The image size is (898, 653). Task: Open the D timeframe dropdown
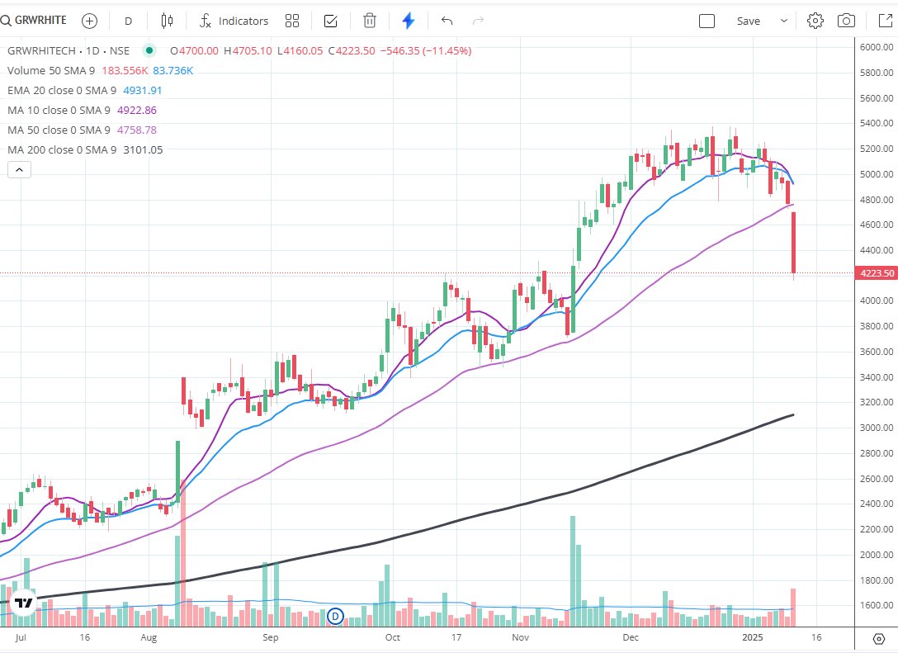click(x=127, y=20)
